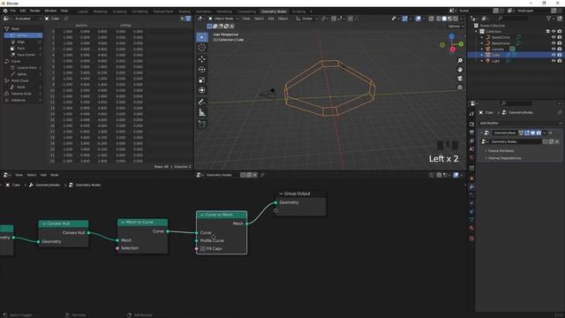Collapse the Mesh to Curve node
565x318 pixels.
(123, 222)
